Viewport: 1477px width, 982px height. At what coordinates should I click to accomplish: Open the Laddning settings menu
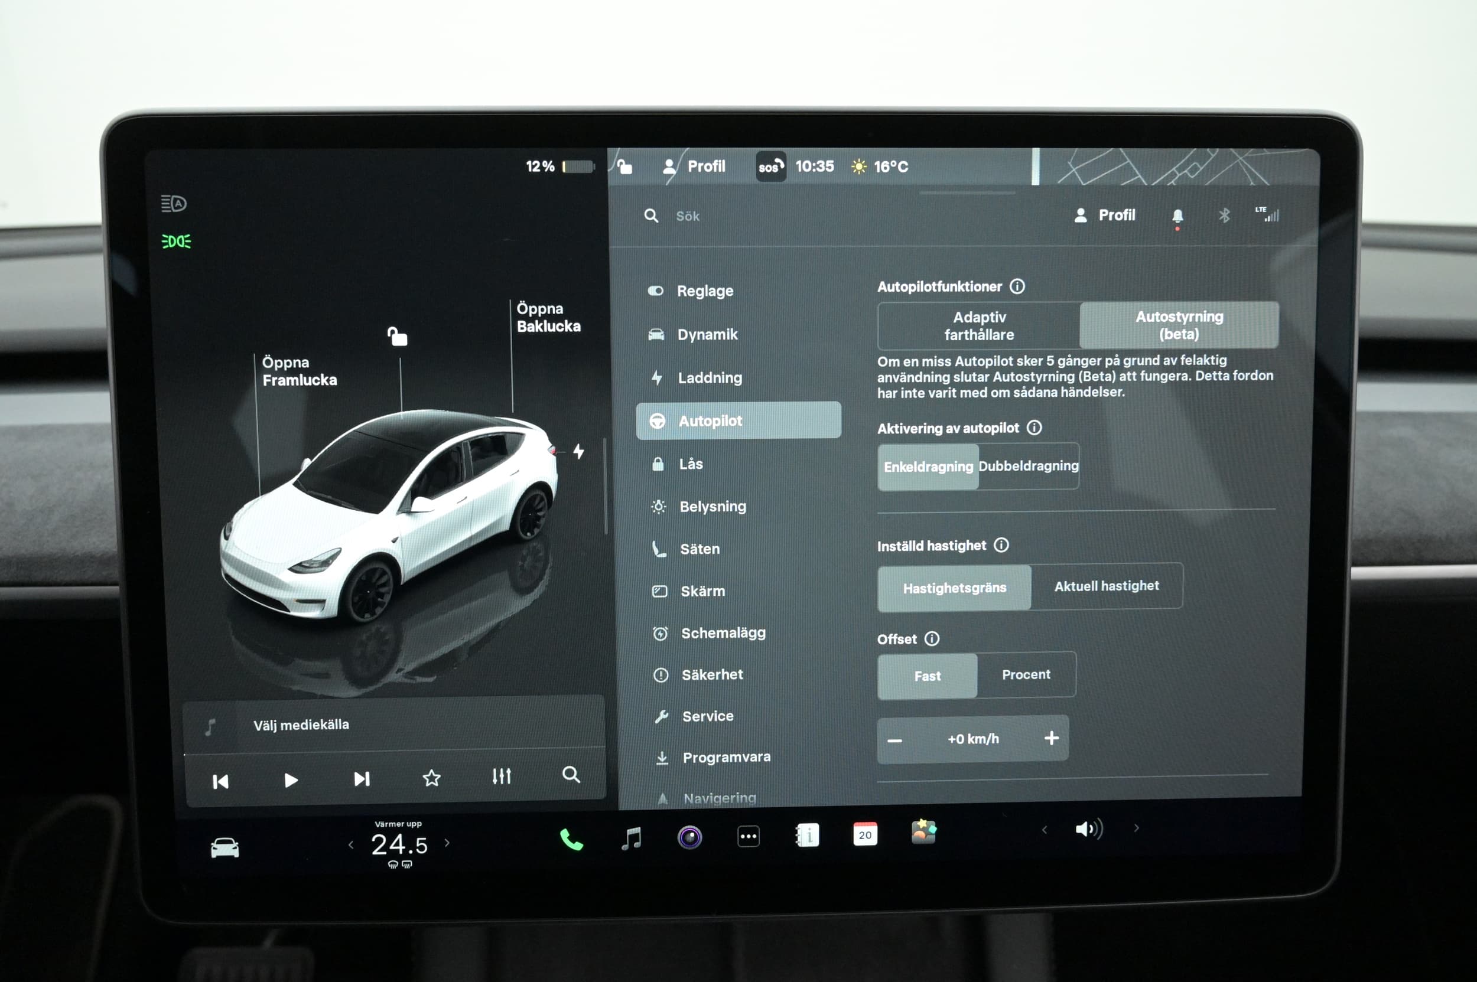710,378
